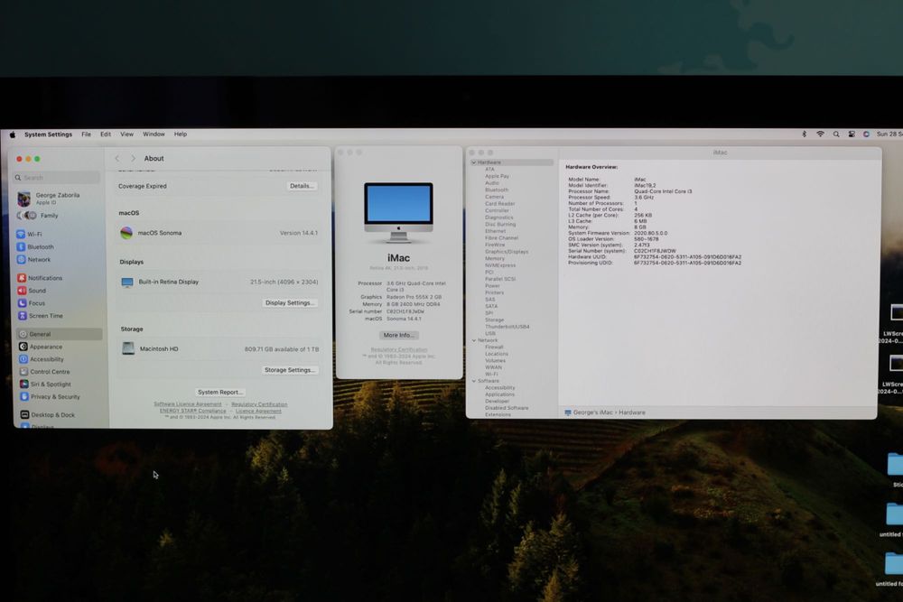Select Ethernet in System Information sidebar
Image resolution: width=903 pixels, height=602 pixels.
(495, 231)
